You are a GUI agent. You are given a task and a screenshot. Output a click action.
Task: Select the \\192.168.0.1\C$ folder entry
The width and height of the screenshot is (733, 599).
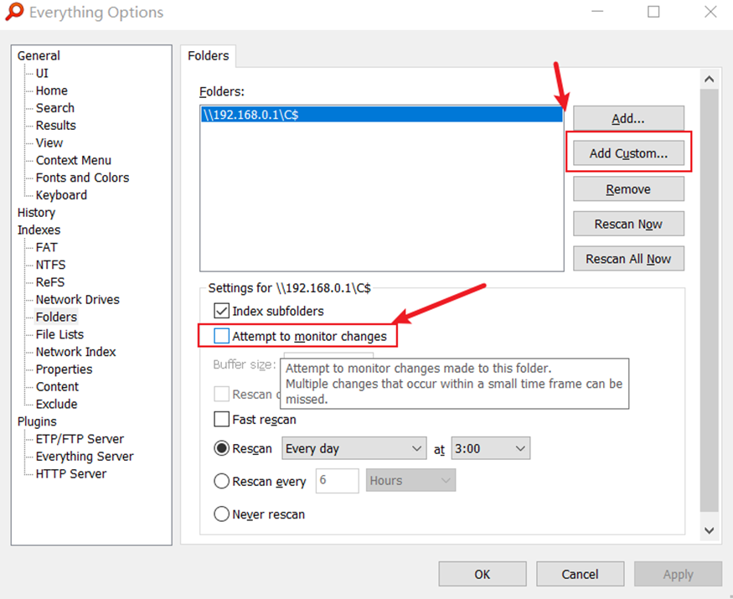(381, 115)
